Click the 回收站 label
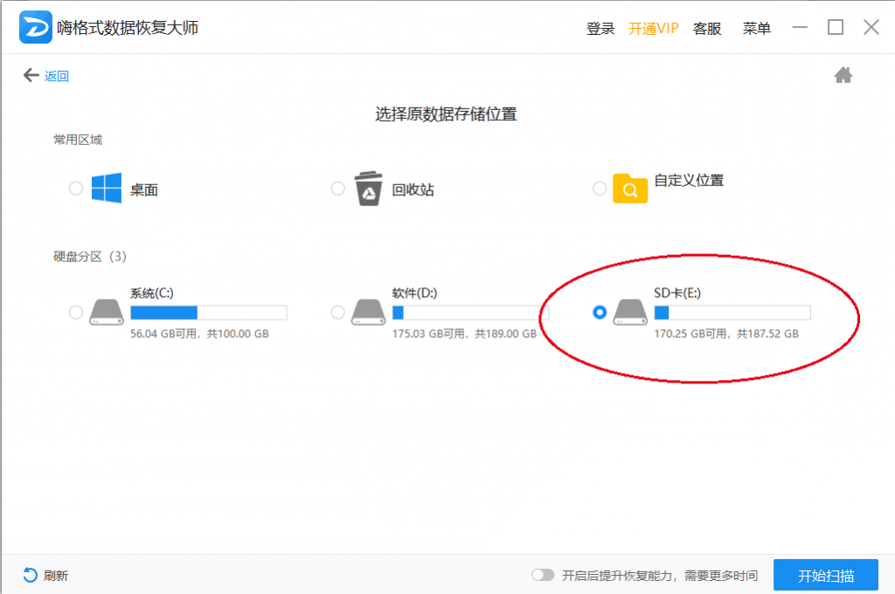895x594 pixels. click(413, 190)
